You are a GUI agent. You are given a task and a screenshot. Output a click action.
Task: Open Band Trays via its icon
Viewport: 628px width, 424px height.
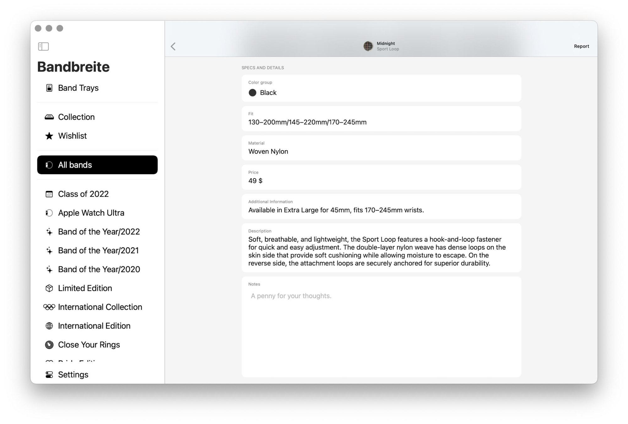pyautogui.click(x=49, y=88)
